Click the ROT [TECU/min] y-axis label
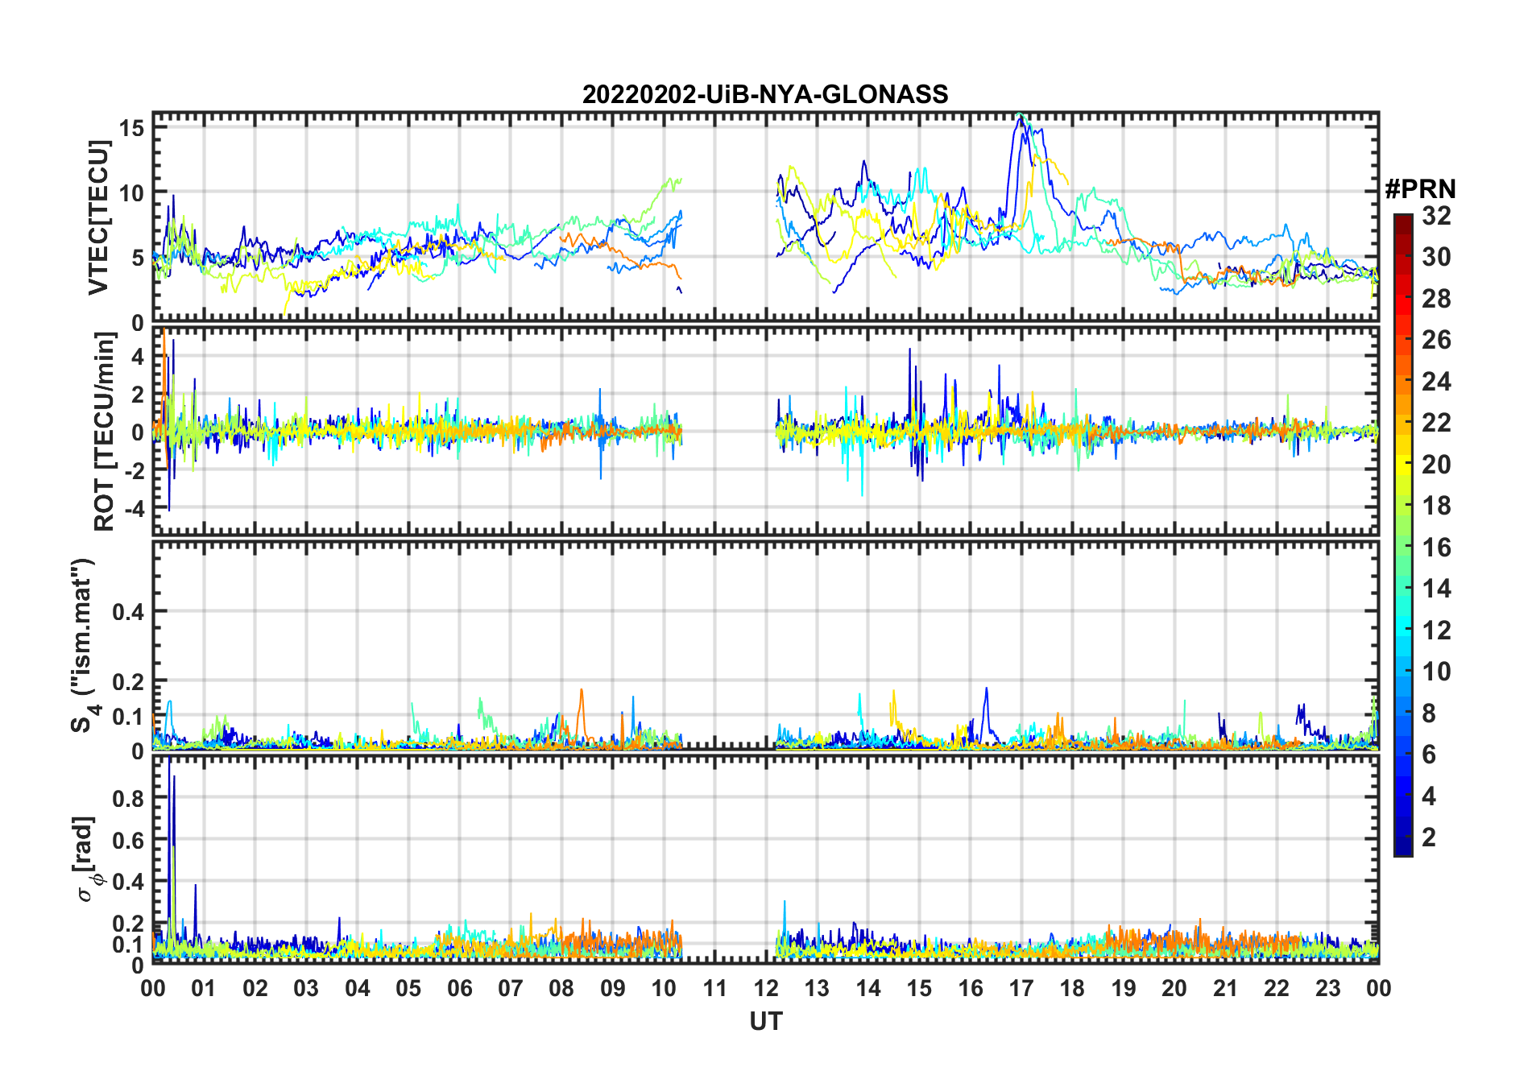 105,432
